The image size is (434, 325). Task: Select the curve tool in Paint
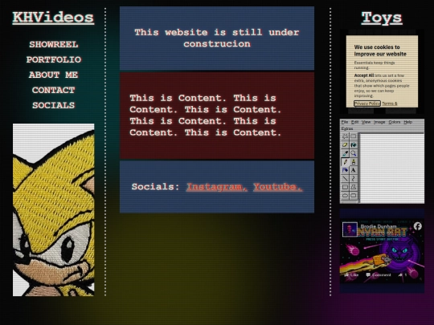[354, 178]
